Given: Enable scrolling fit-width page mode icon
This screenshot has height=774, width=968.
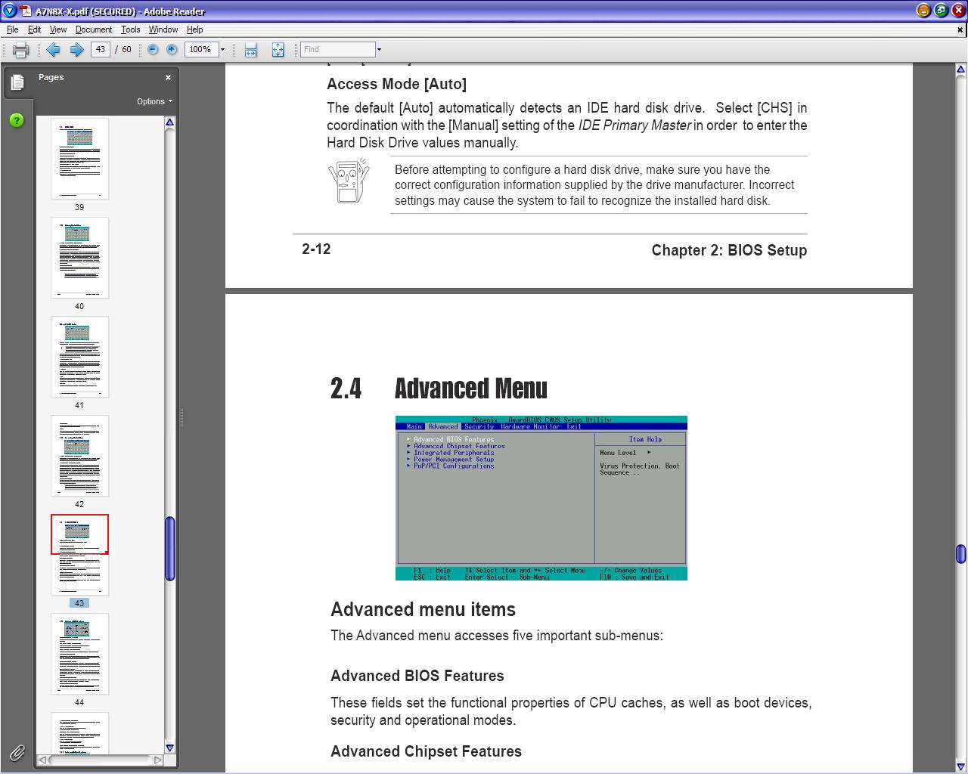Looking at the screenshot, I should pyautogui.click(x=251, y=50).
